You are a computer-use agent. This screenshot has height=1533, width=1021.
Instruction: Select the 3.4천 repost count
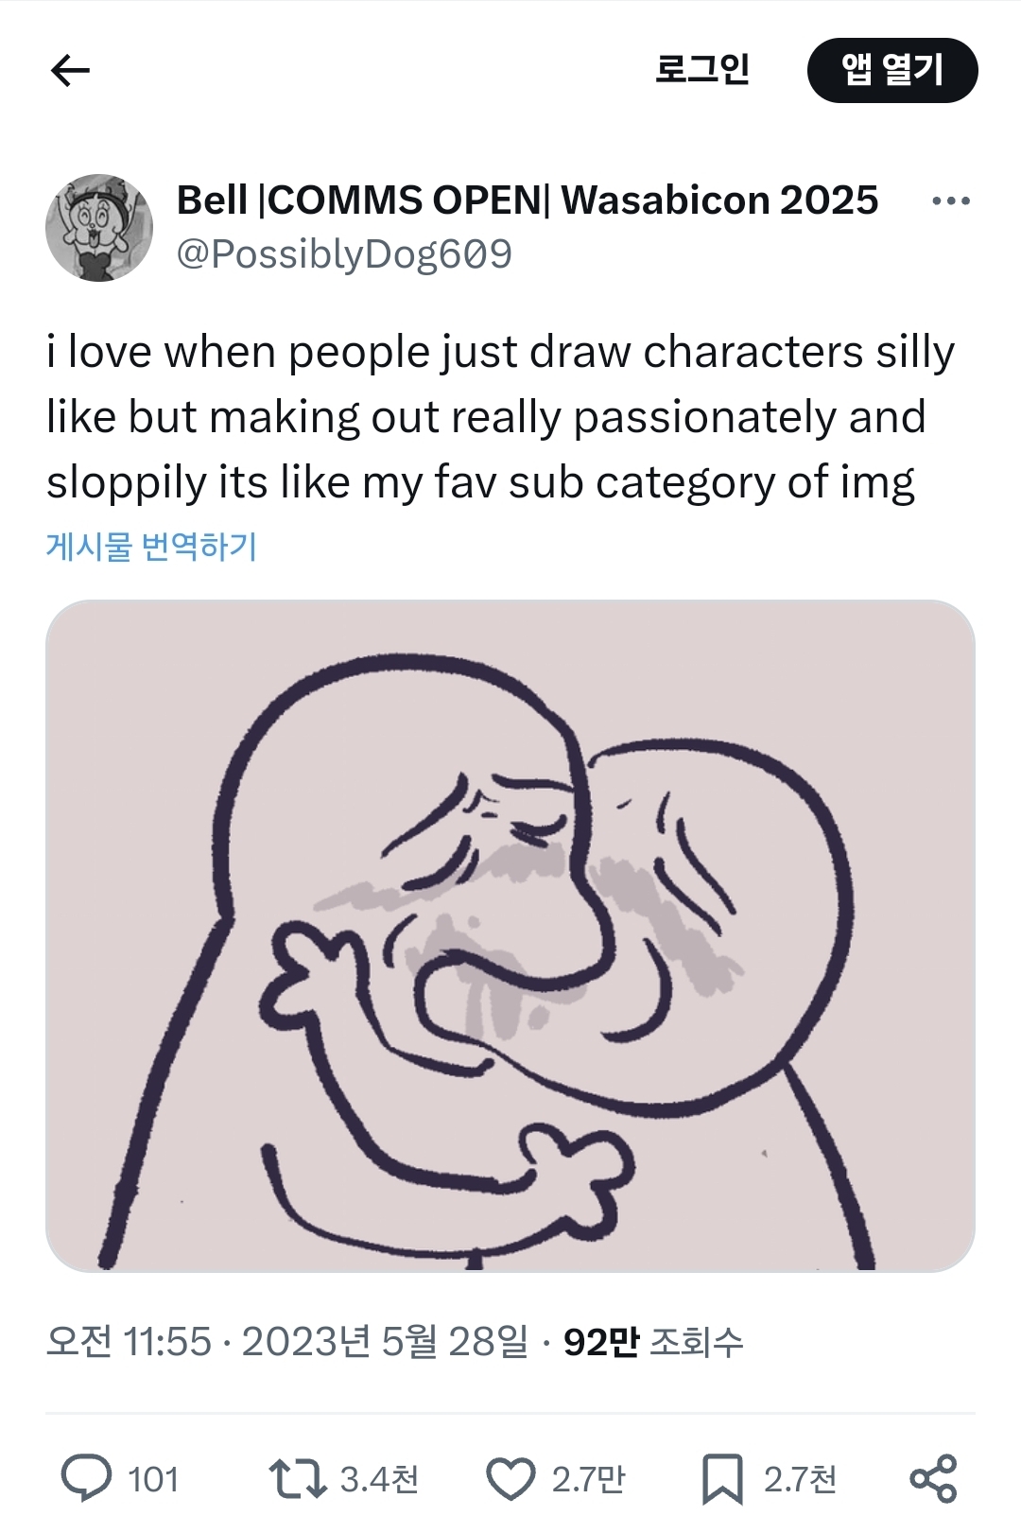tap(379, 1479)
